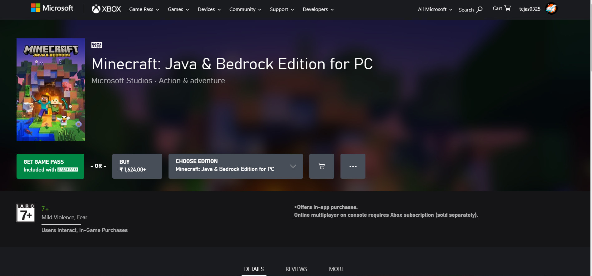Open the Online multiplayer subscription link
This screenshot has width=592, height=276.
click(386, 215)
